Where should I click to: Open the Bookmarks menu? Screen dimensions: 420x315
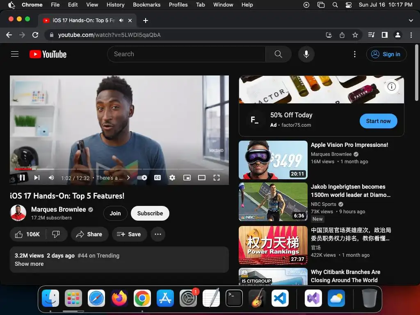pyautogui.click(x=146, y=5)
